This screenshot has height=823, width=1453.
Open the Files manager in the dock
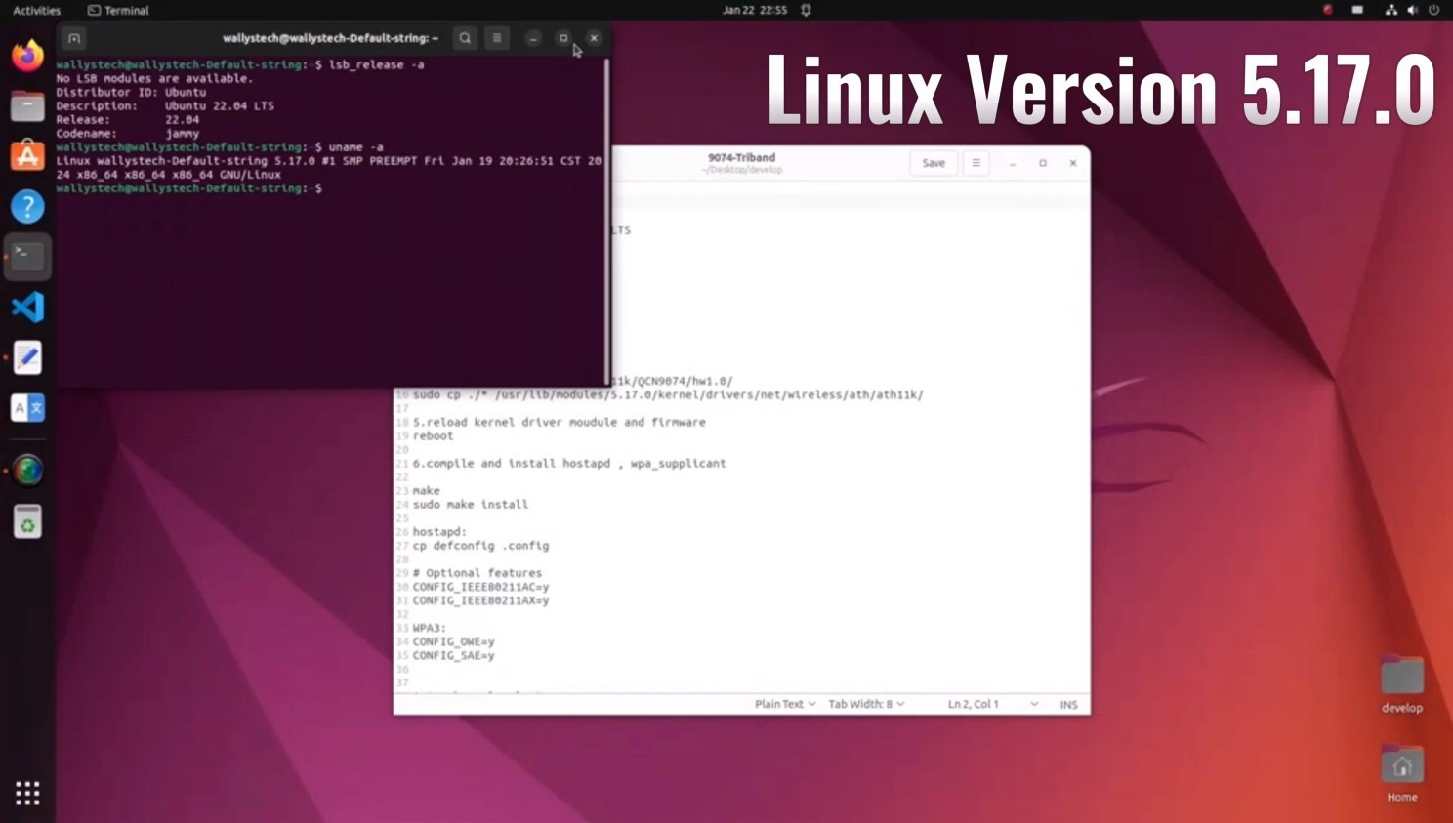(27, 105)
